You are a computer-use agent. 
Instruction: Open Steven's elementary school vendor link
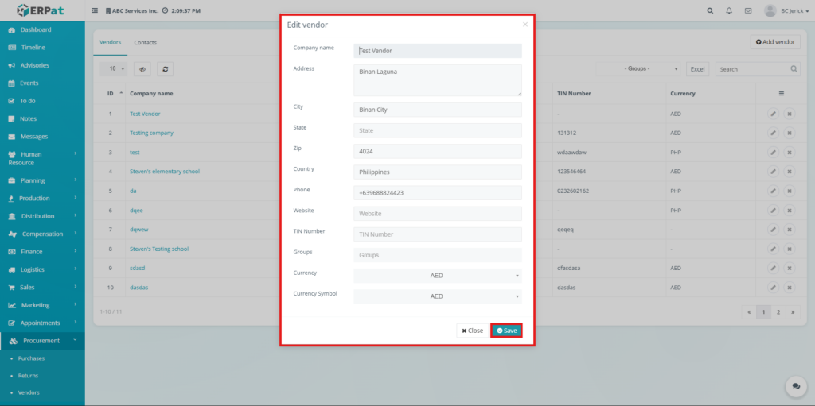pos(165,172)
